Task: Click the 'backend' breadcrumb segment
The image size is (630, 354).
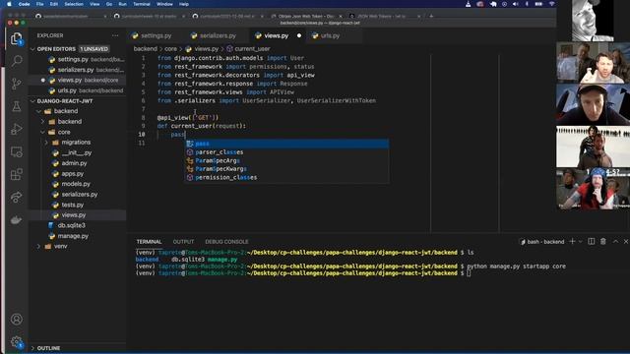Action: click(x=145, y=49)
